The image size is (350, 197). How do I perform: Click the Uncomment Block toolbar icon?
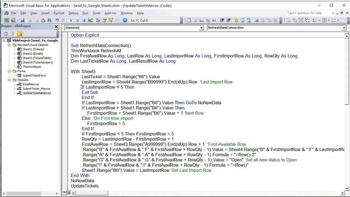point(249,20)
